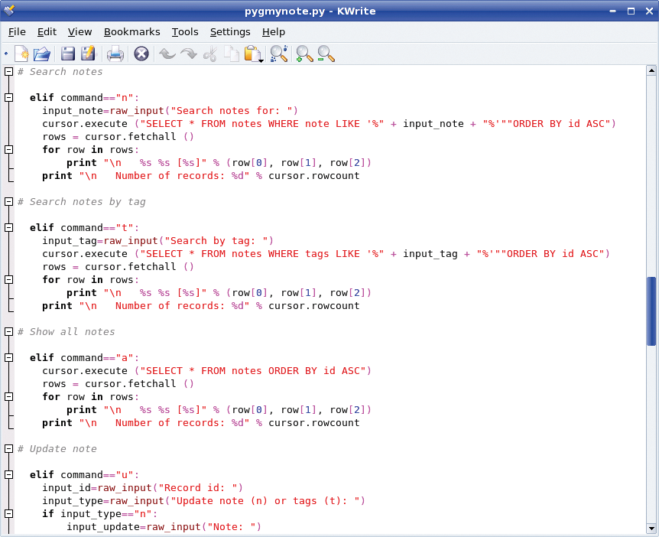Close the document via the round X icon
Viewport: 659px width, 537px height.
[141, 54]
